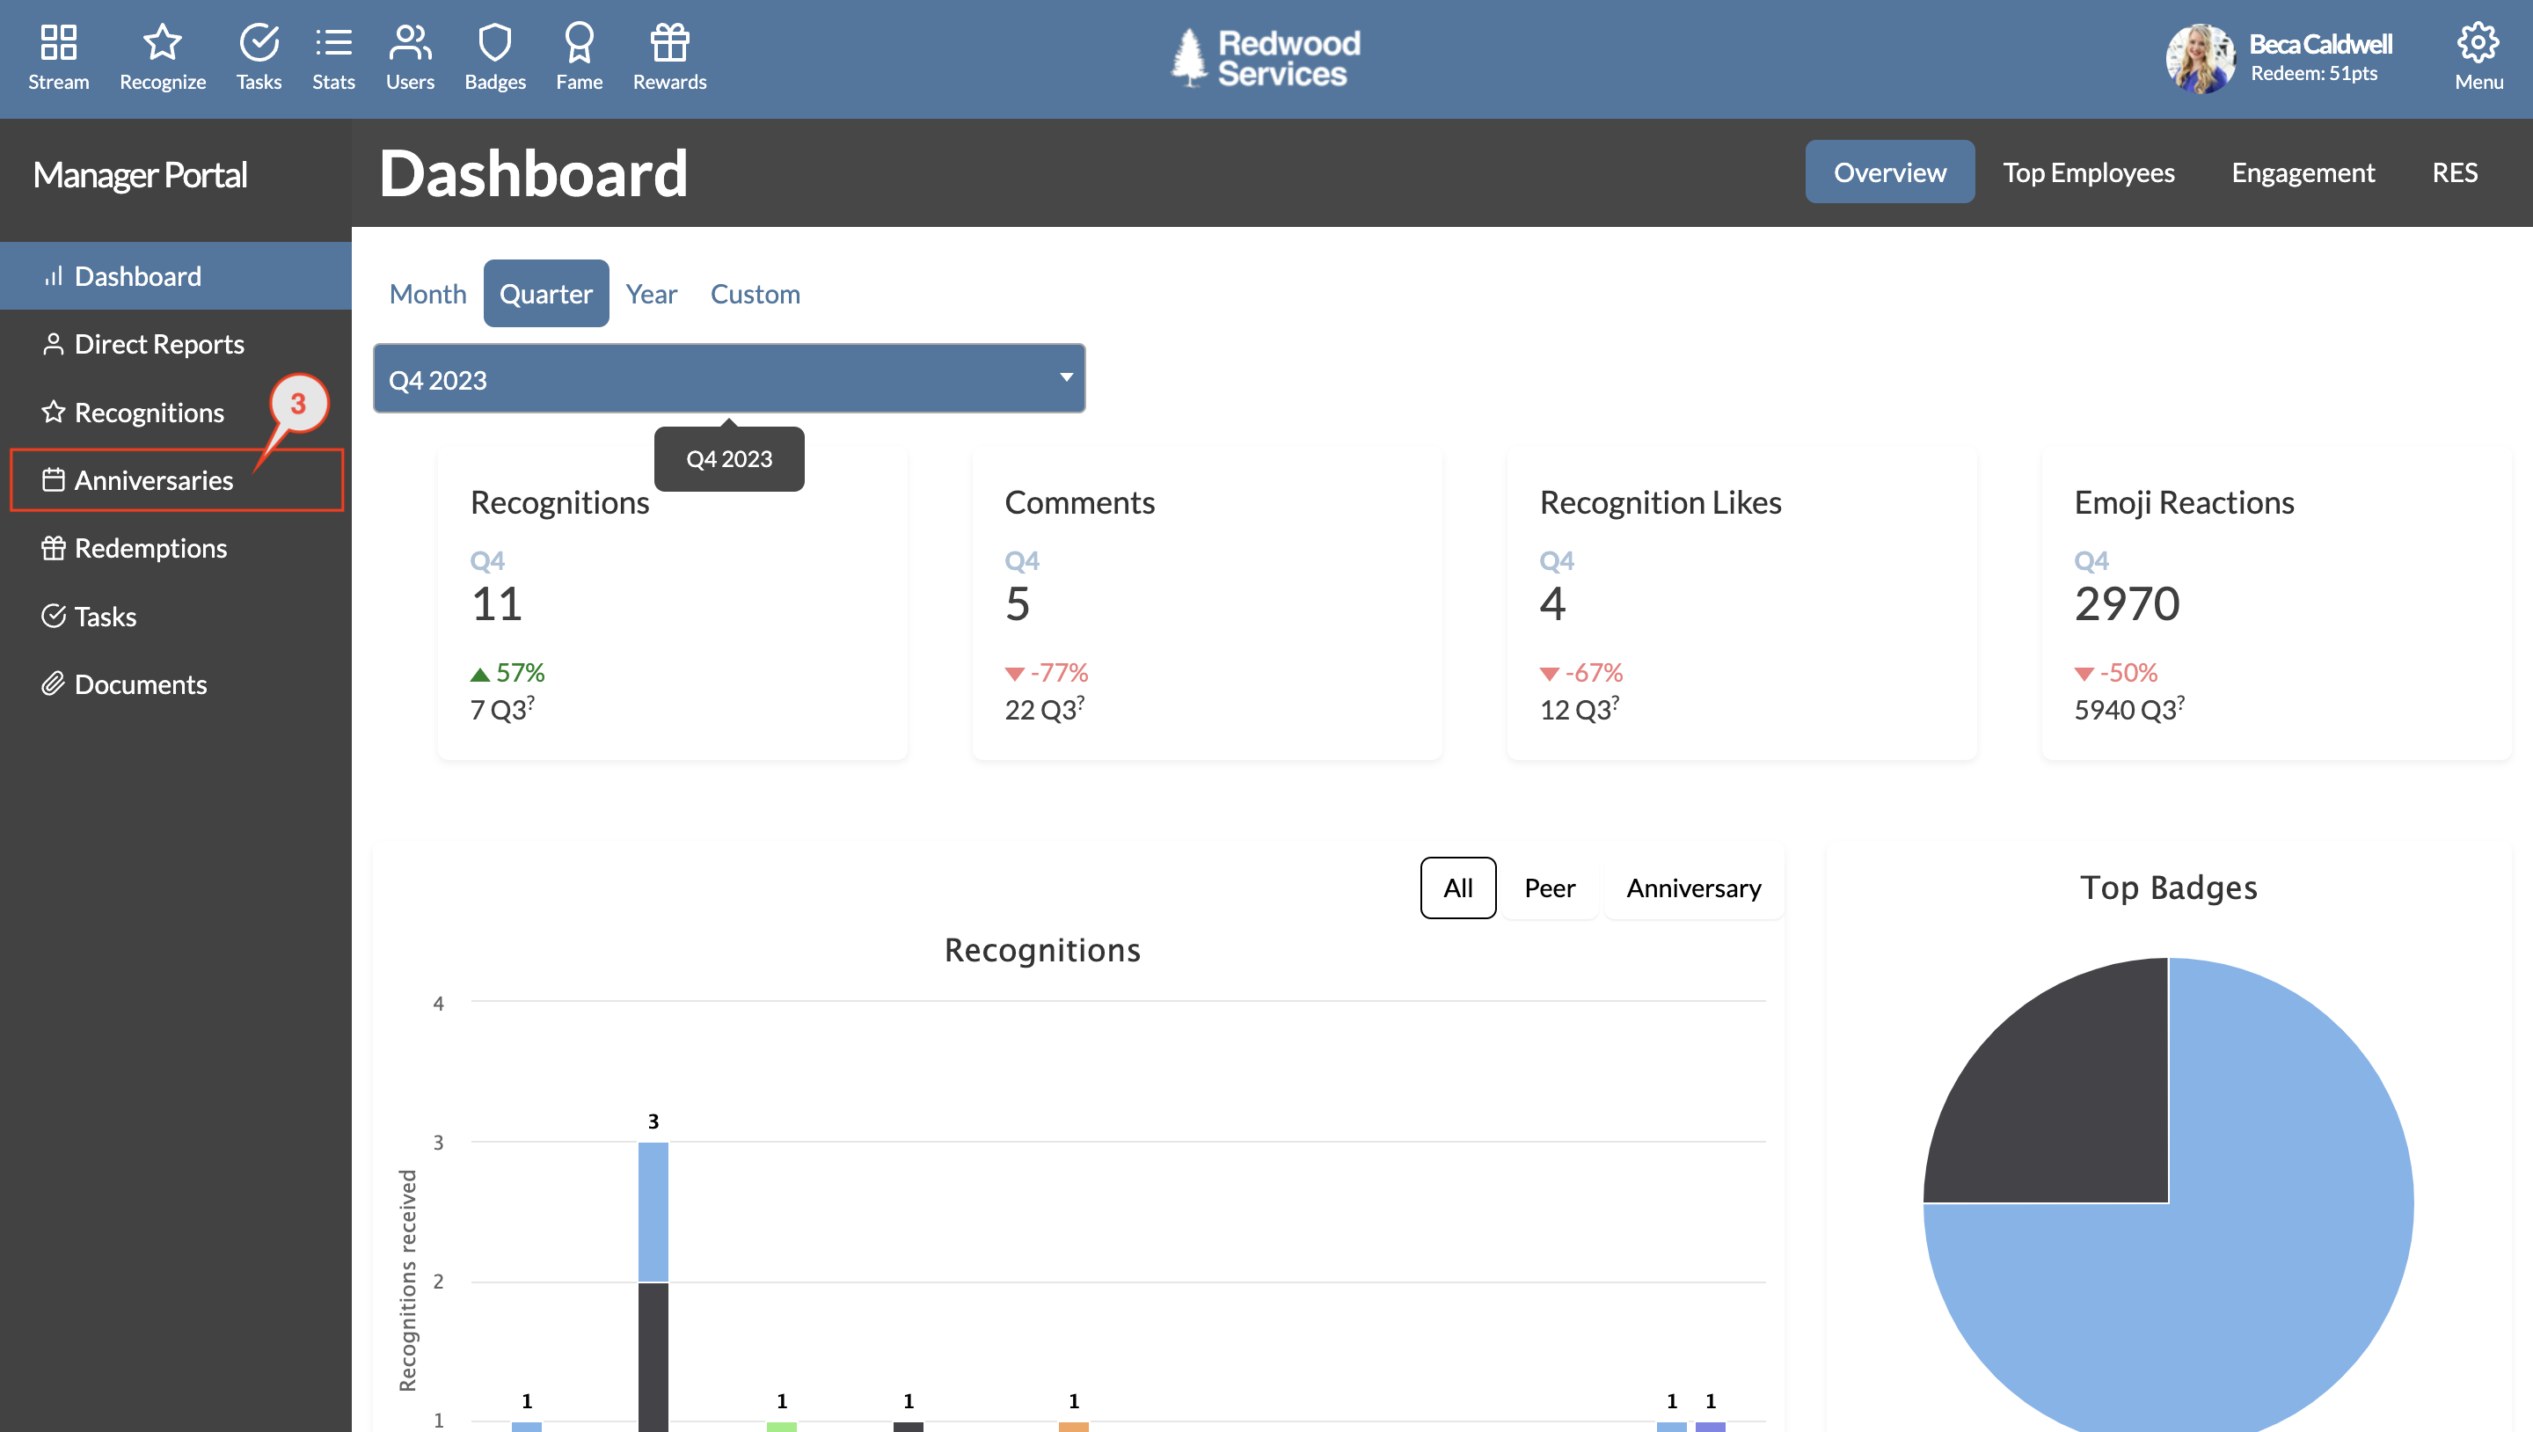This screenshot has height=1432, width=2533.
Task: Filter chart by Anniversary recognitions
Action: (x=1693, y=888)
